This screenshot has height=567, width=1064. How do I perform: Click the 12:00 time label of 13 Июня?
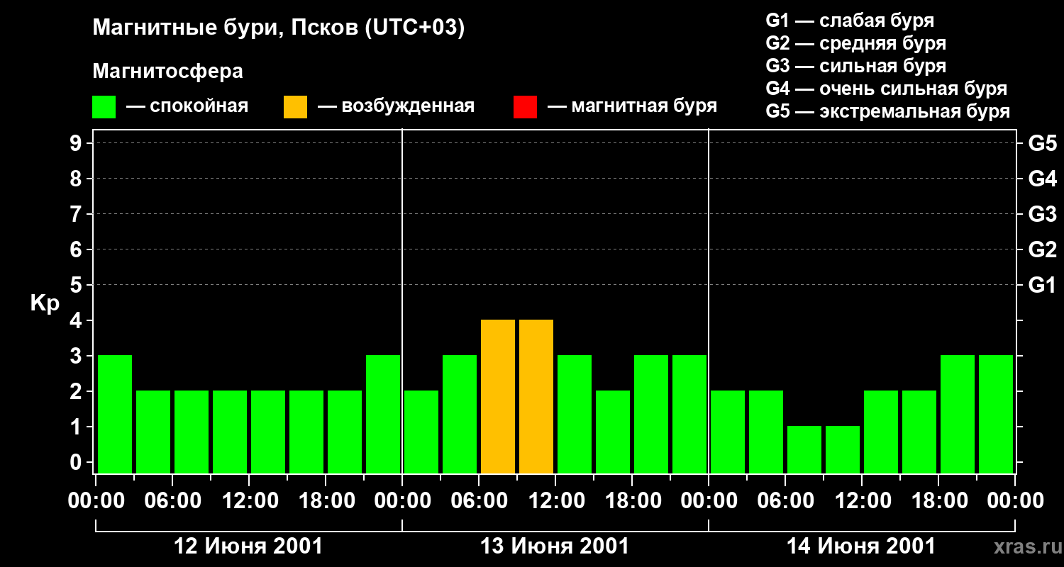click(555, 501)
